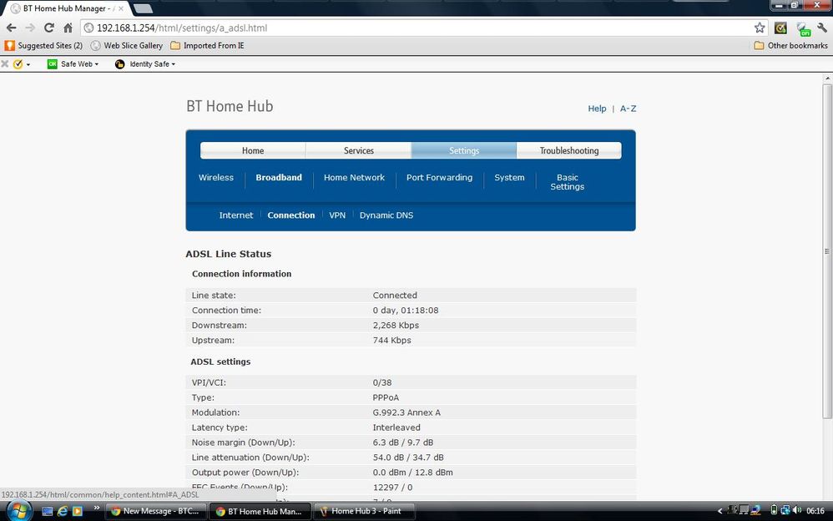Click the page's vertical scrollbar

click(827, 251)
